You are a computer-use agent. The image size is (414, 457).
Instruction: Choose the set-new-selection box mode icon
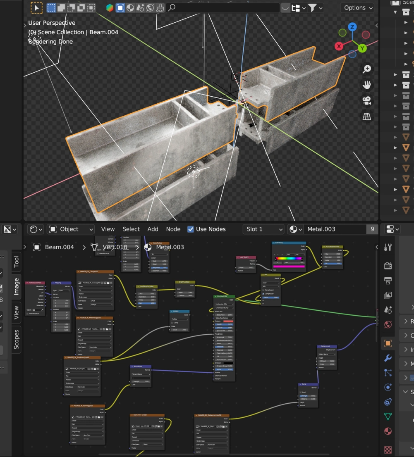click(51, 8)
